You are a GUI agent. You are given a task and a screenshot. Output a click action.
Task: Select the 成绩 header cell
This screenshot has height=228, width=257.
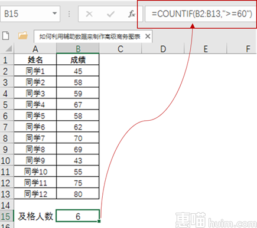pos(78,60)
